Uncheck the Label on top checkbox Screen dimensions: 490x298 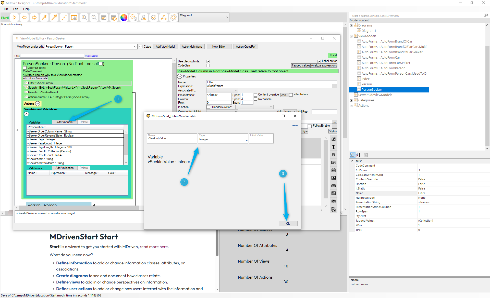coord(319,61)
